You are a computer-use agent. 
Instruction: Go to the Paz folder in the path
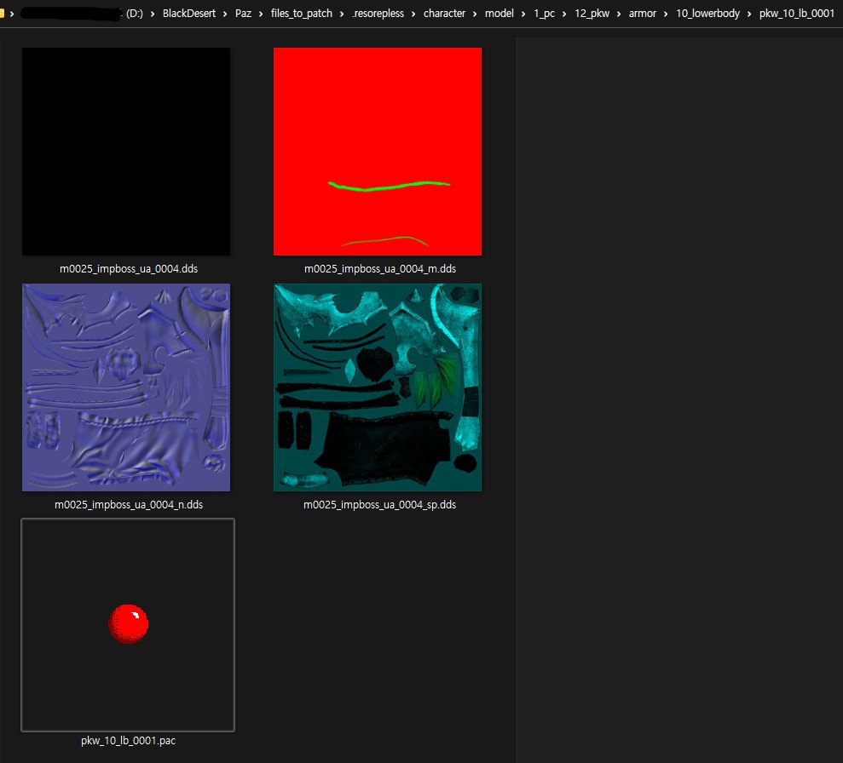[243, 14]
